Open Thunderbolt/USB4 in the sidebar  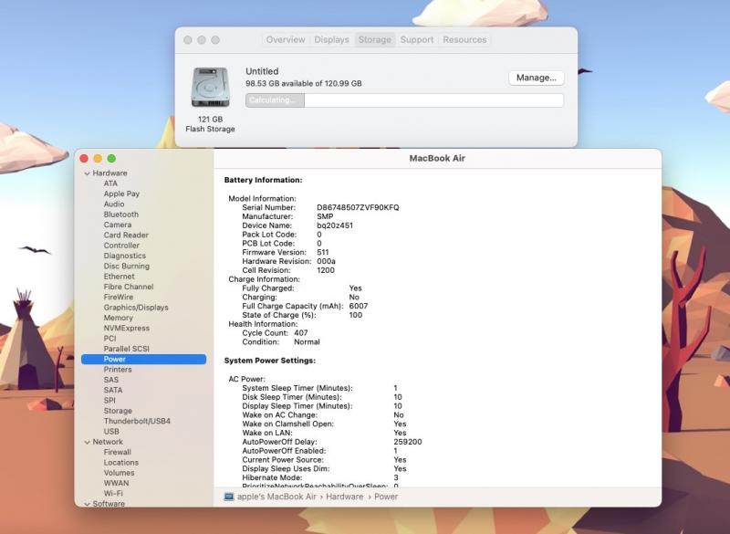pyautogui.click(x=137, y=421)
